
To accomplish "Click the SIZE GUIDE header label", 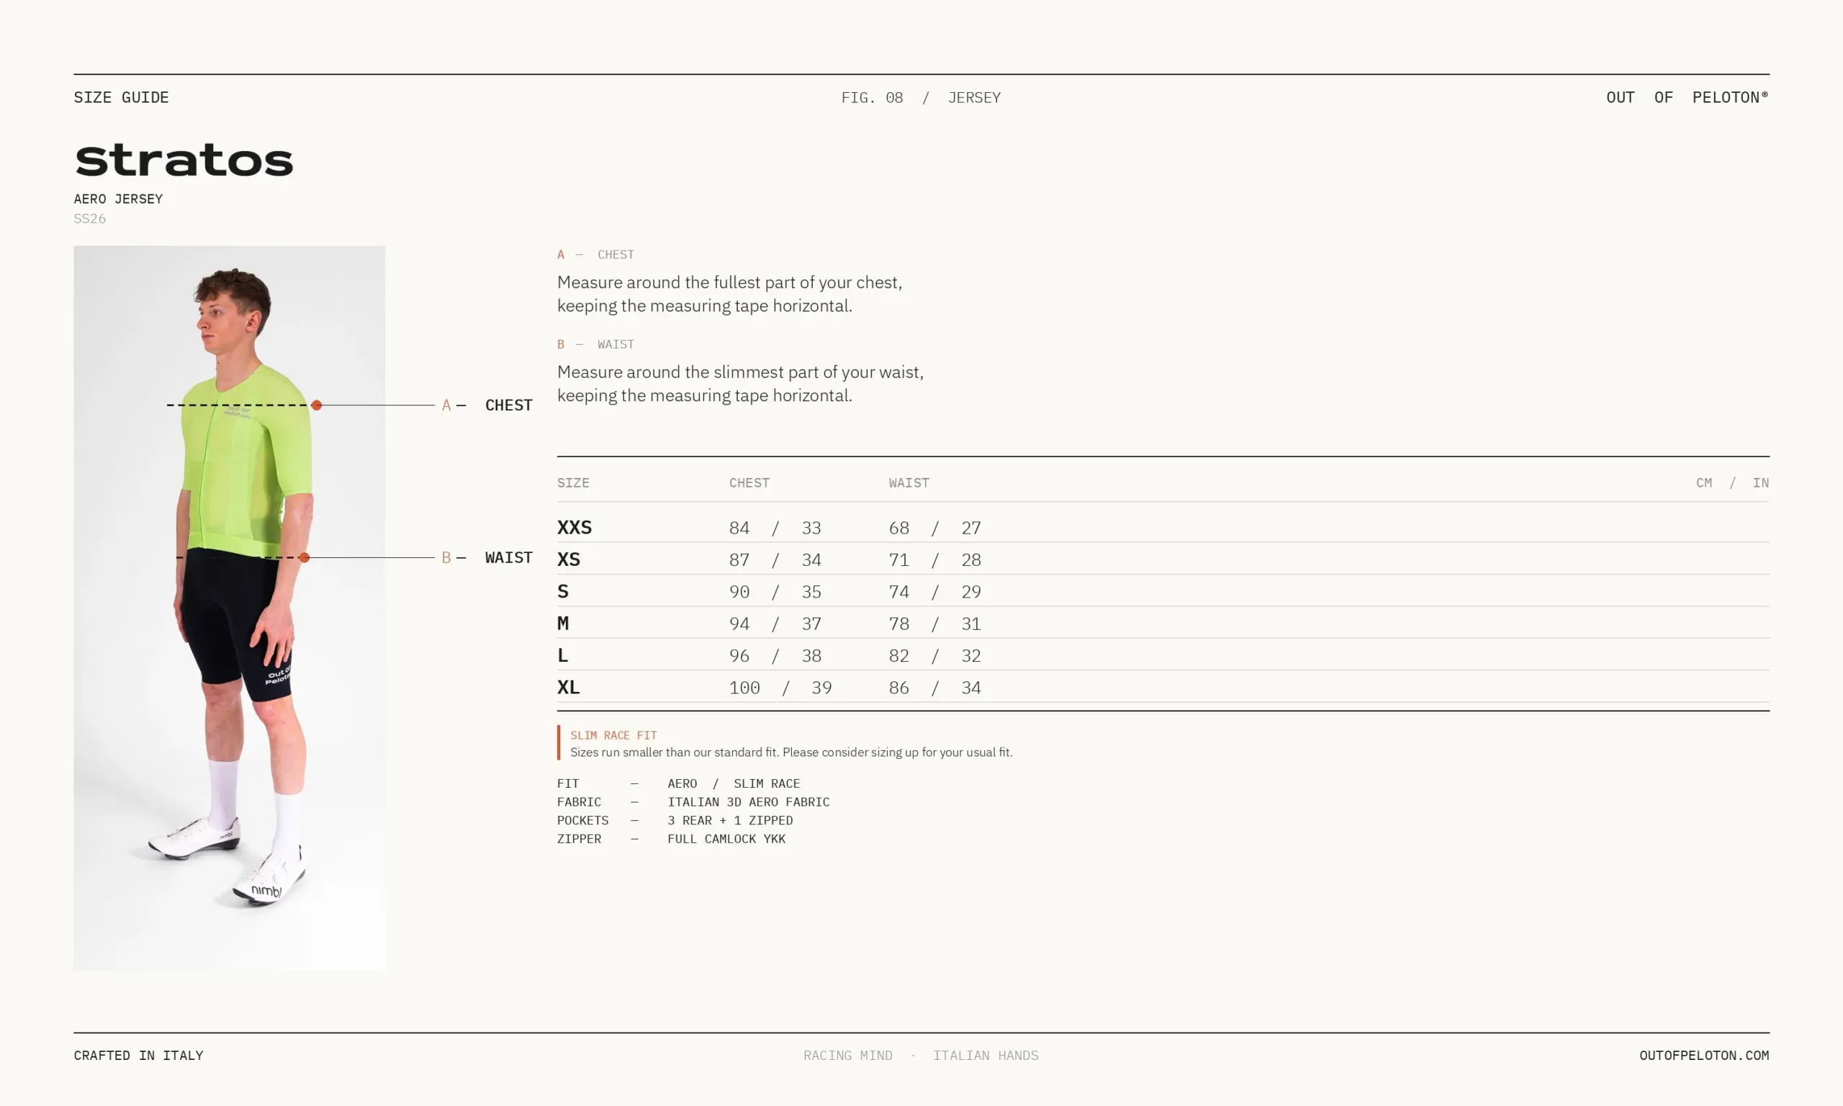I will click(x=122, y=98).
